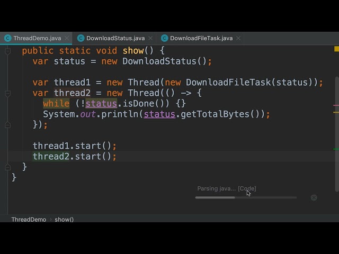Click the pink marker on the error stripe

pos(336,105)
